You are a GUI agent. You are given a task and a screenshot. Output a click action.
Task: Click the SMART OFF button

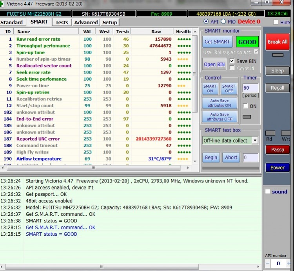229,89
